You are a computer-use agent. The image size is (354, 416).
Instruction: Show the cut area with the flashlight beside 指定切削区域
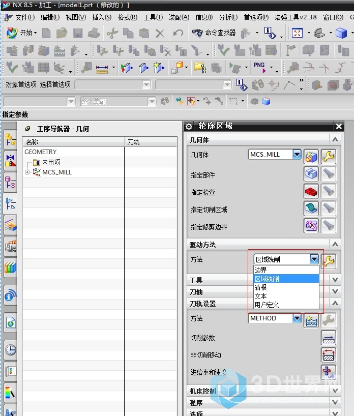329,209
